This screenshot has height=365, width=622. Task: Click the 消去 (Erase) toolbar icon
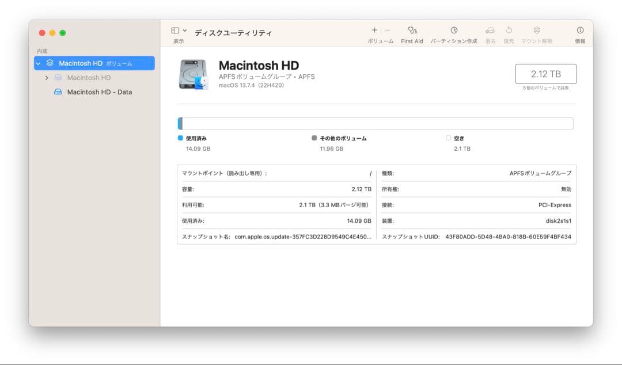point(490,33)
